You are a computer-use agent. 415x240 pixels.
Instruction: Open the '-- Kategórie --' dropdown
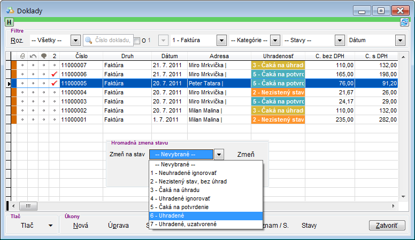275,41
